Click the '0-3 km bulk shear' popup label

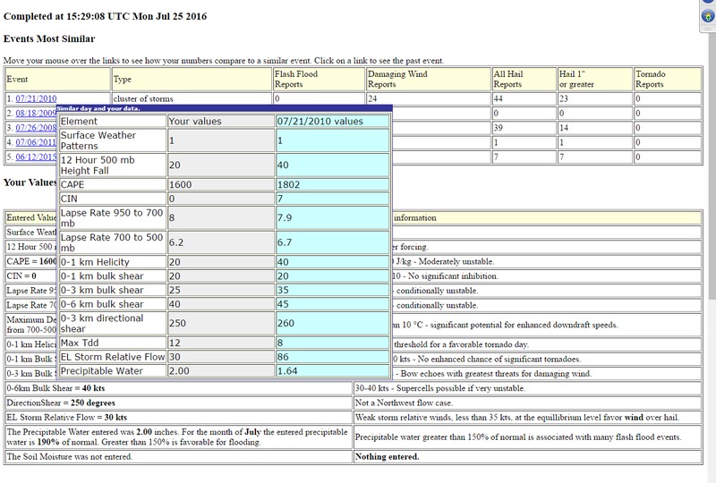(113, 290)
